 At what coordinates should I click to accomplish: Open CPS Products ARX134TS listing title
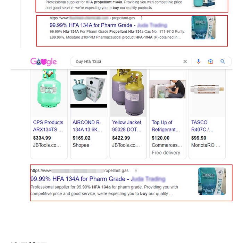(x=48, y=126)
